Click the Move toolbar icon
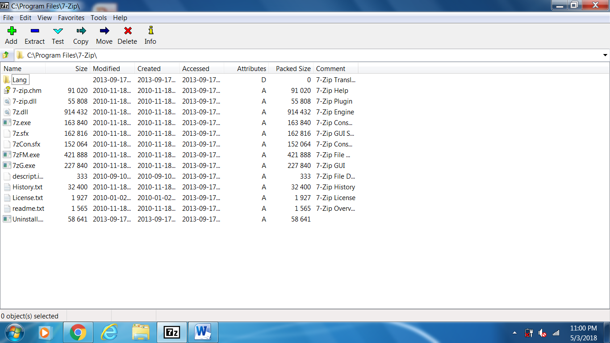Screen dimensions: 610x343 click(104, 31)
